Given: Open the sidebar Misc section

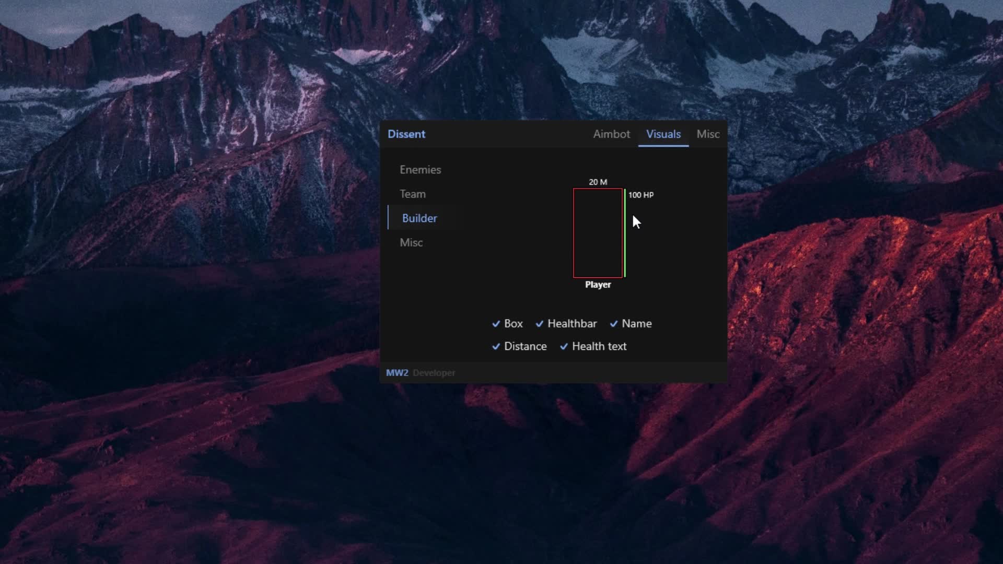Looking at the screenshot, I should [411, 242].
